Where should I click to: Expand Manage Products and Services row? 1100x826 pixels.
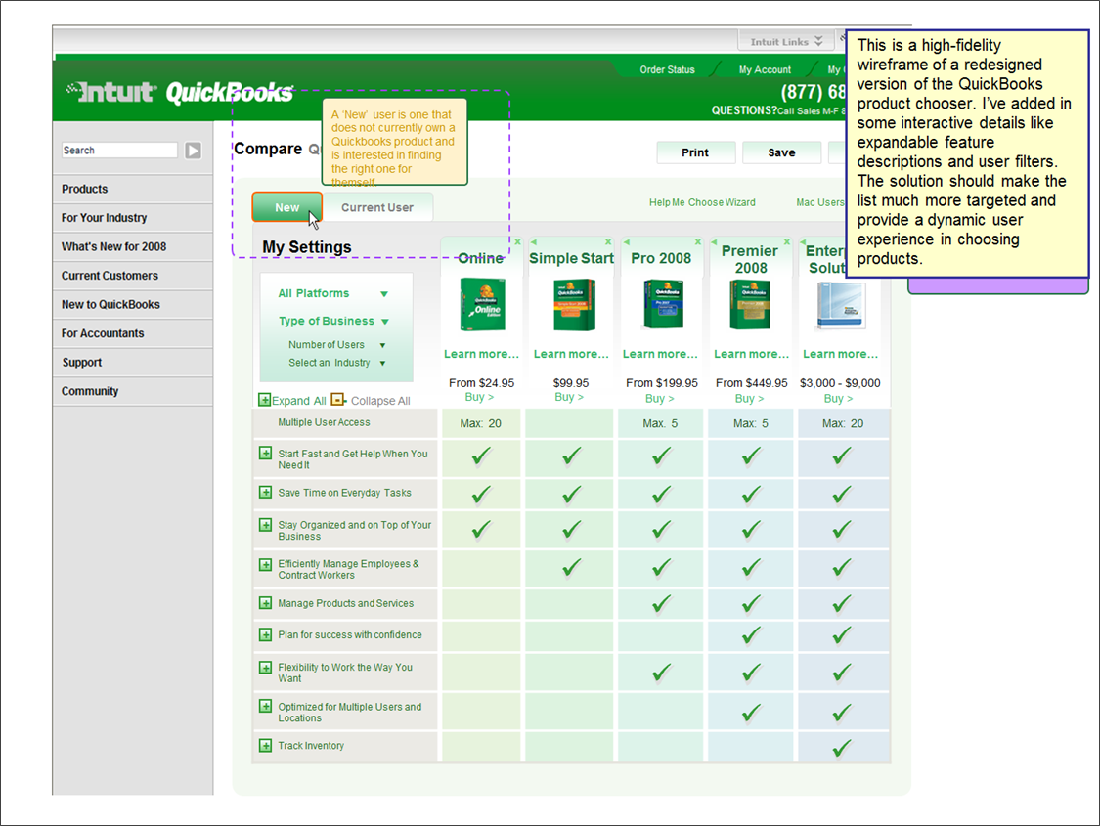pyautogui.click(x=265, y=603)
